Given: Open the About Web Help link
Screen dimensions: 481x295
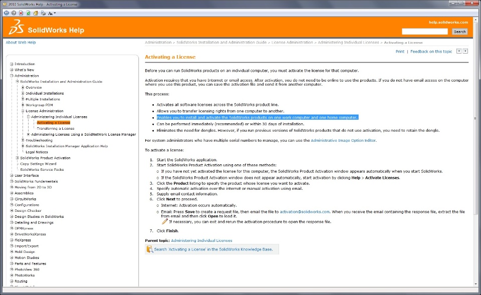Looking at the screenshot, I should (21, 42).
